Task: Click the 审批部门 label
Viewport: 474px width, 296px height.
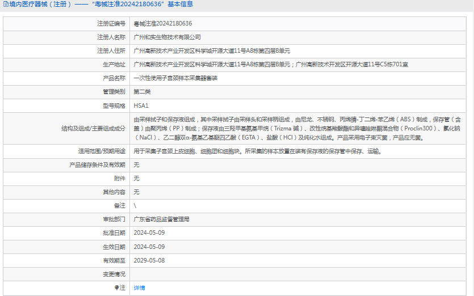Action: (114, 219)
